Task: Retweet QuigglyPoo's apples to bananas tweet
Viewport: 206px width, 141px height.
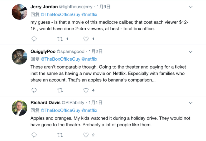Action: click(60, 90)
